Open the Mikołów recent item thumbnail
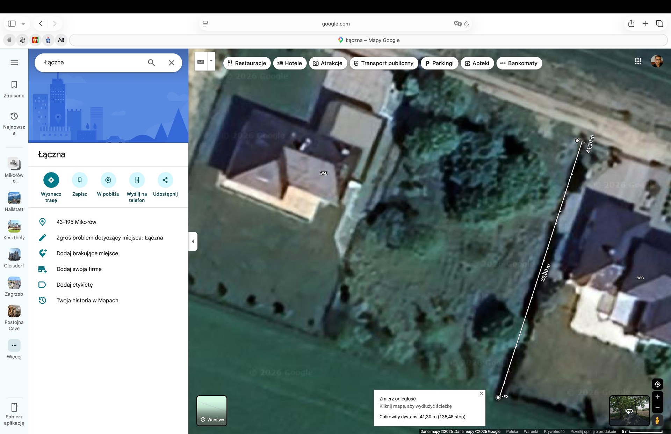671x434 pixels. 14,163
